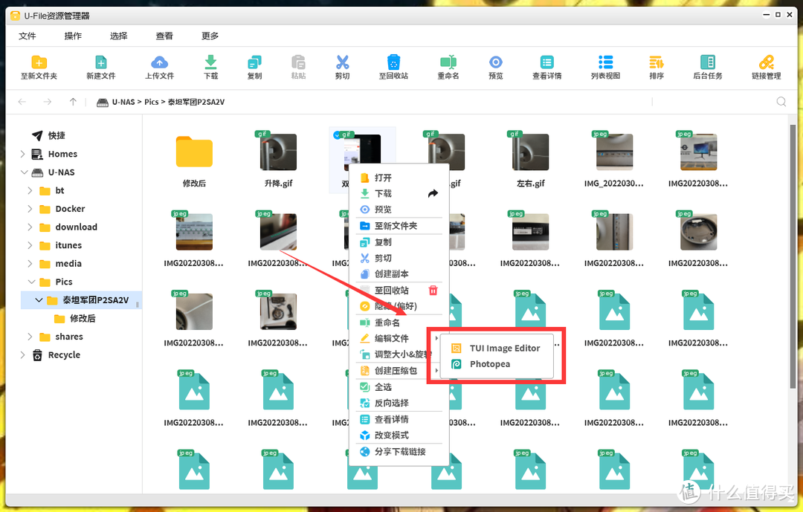Screen dimensions: 803x512
Task: Select the 剪切 cut toolbar icon
Action: click(x=342, y=67)
